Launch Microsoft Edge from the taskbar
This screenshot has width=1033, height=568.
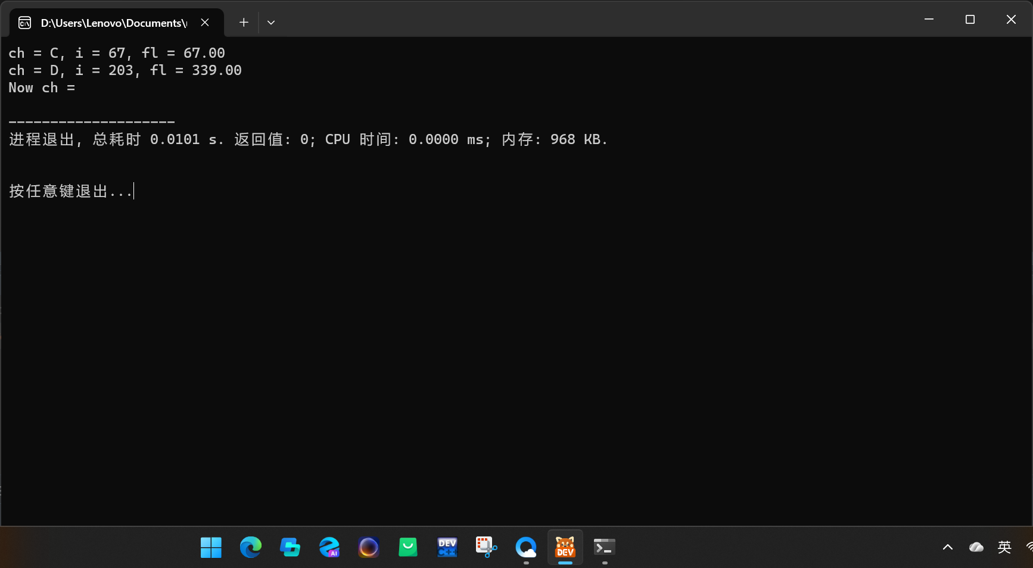(x=250, y=547)
